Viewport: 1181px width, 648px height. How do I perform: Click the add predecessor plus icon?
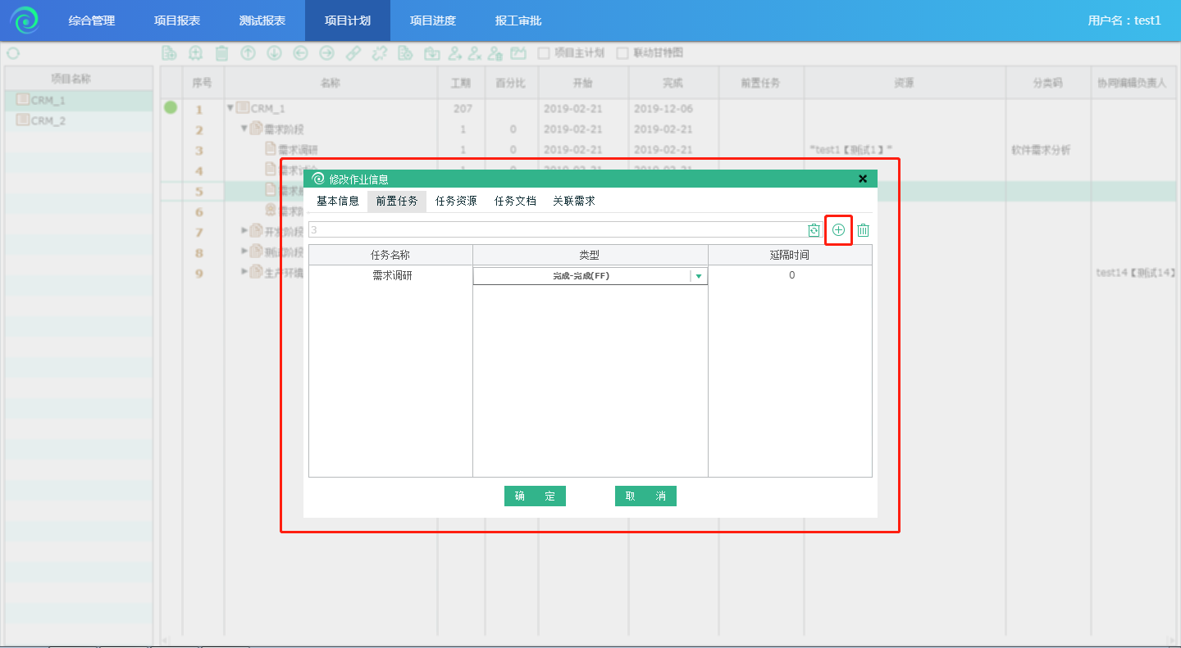point(838,230)
